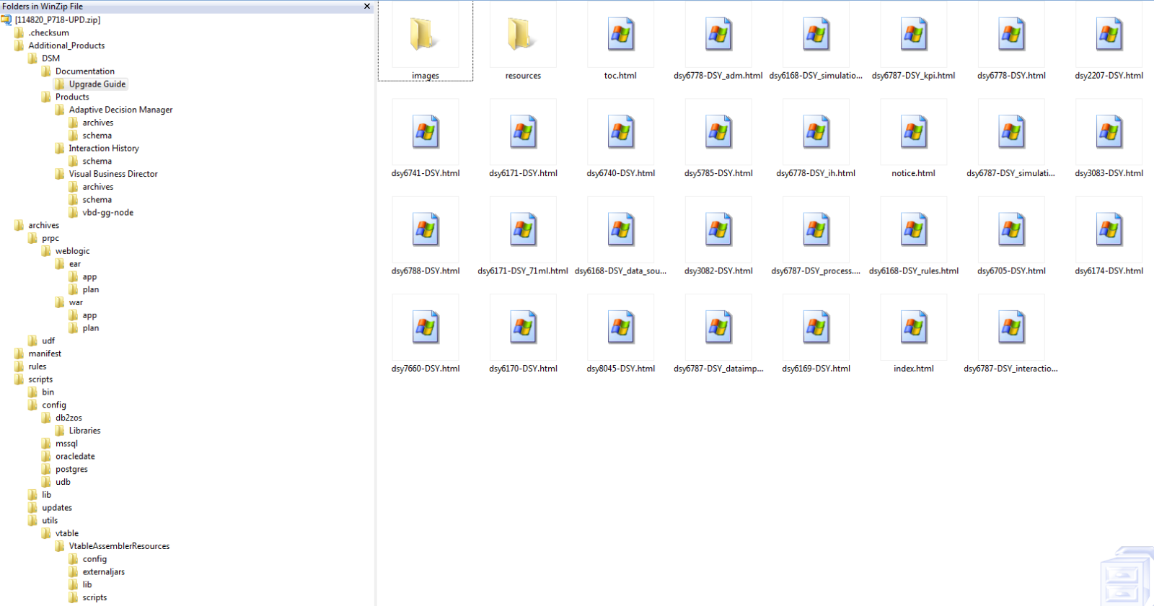This screenshot has height=606, width=1154.
Task: Select the mssql tree folder
Action: (x=66, y=444)
